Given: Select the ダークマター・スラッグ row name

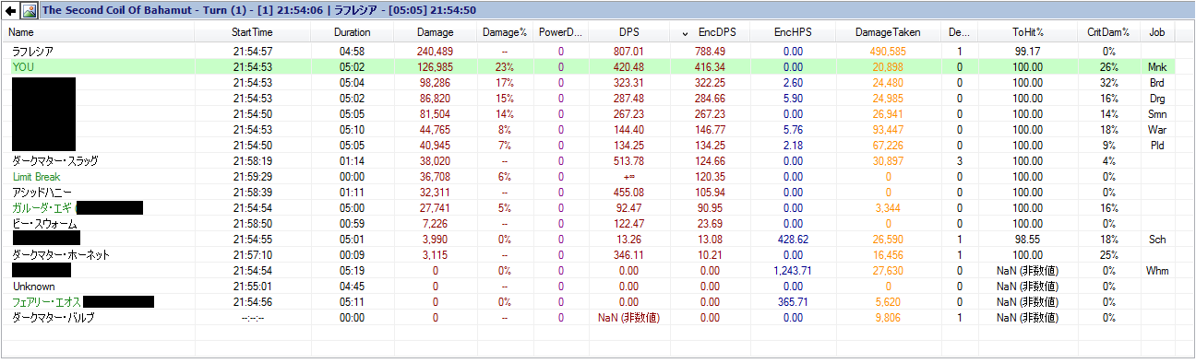Looking at the screenshot, I should tap(55, 161).
